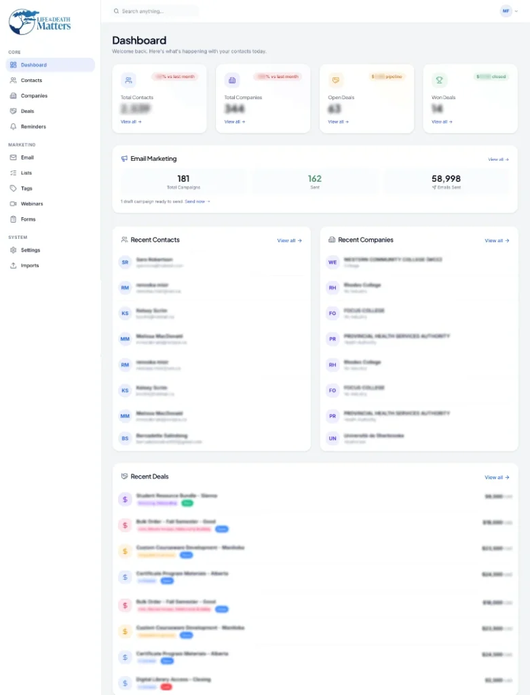Screen dimensions: 530x695
Task: Click the first deal's purple dollar icon
Action: [125, 500]
